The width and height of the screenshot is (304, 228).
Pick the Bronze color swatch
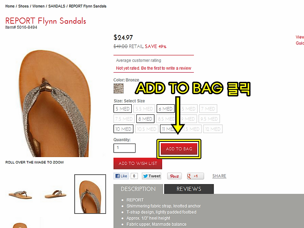tap(119, 88)
